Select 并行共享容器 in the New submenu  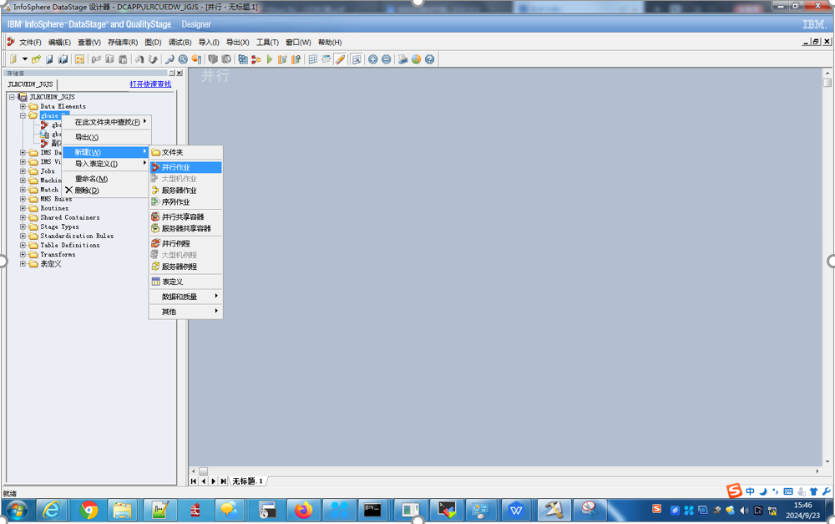185,217
